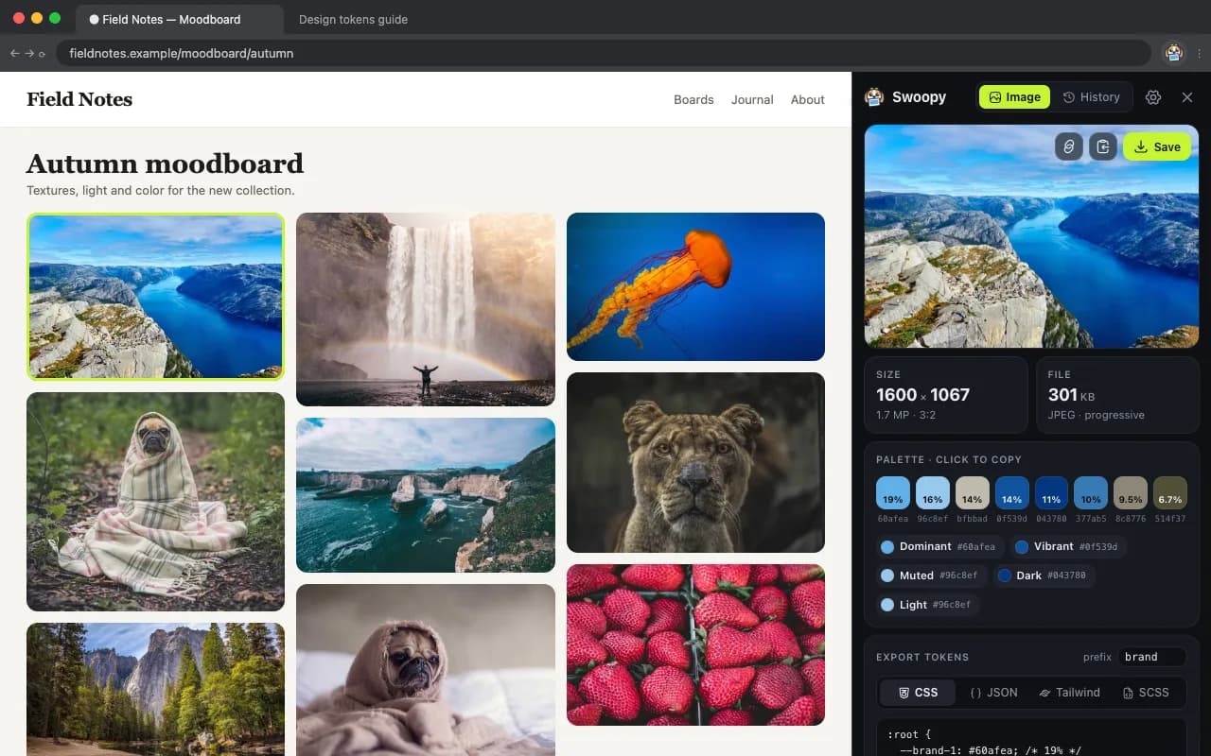Select the orange jellyfish photo

[x=695, y=286]
